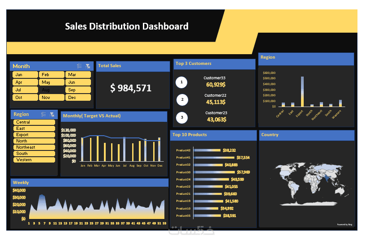Screen dimensions: 383x240
Task: Filter by East region
Action: [x=34, y=129]
